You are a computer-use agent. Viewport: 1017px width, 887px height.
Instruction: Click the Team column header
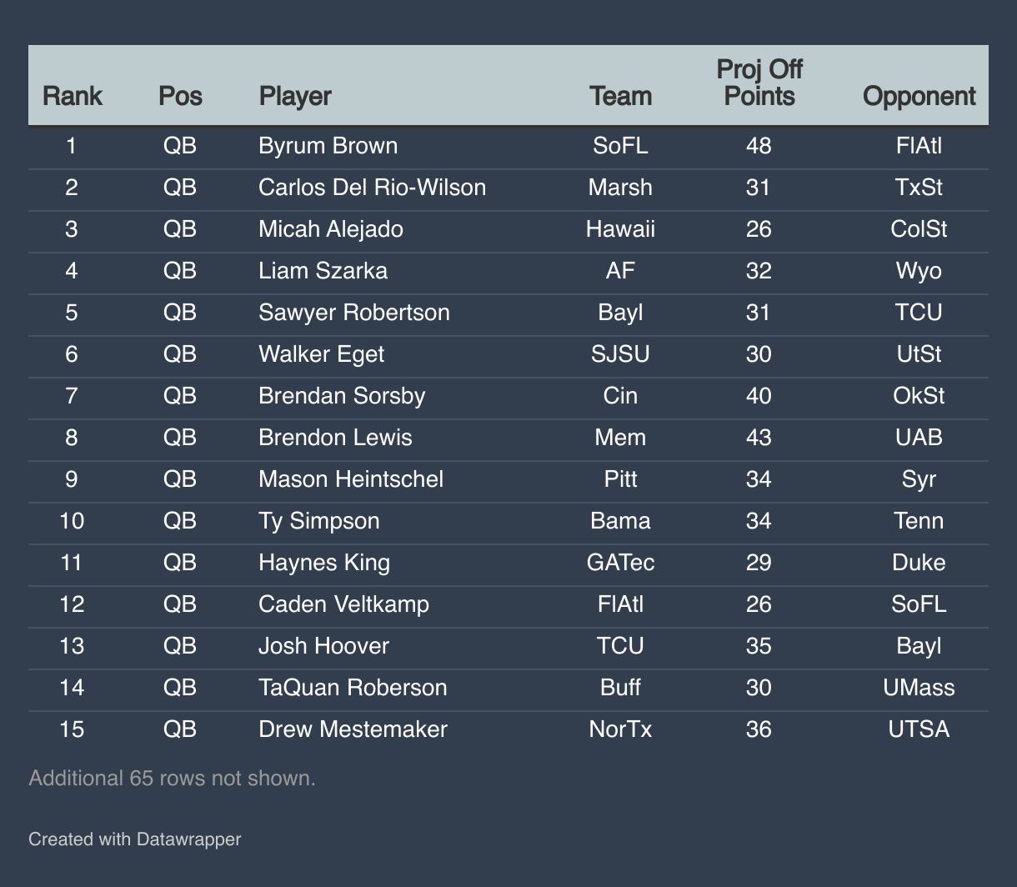[620, 96]
